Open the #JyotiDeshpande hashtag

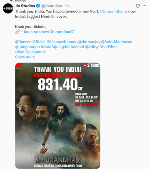point(30,52)
